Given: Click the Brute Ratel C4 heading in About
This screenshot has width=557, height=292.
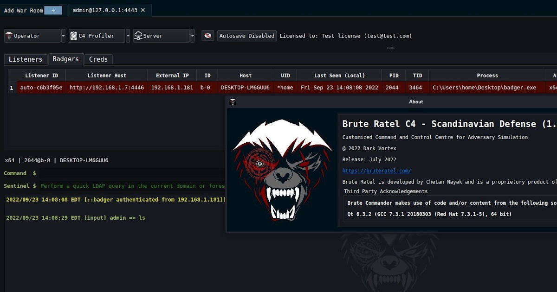Looking at the screenshot, I should pyautogui.click(x=449, y=124).
